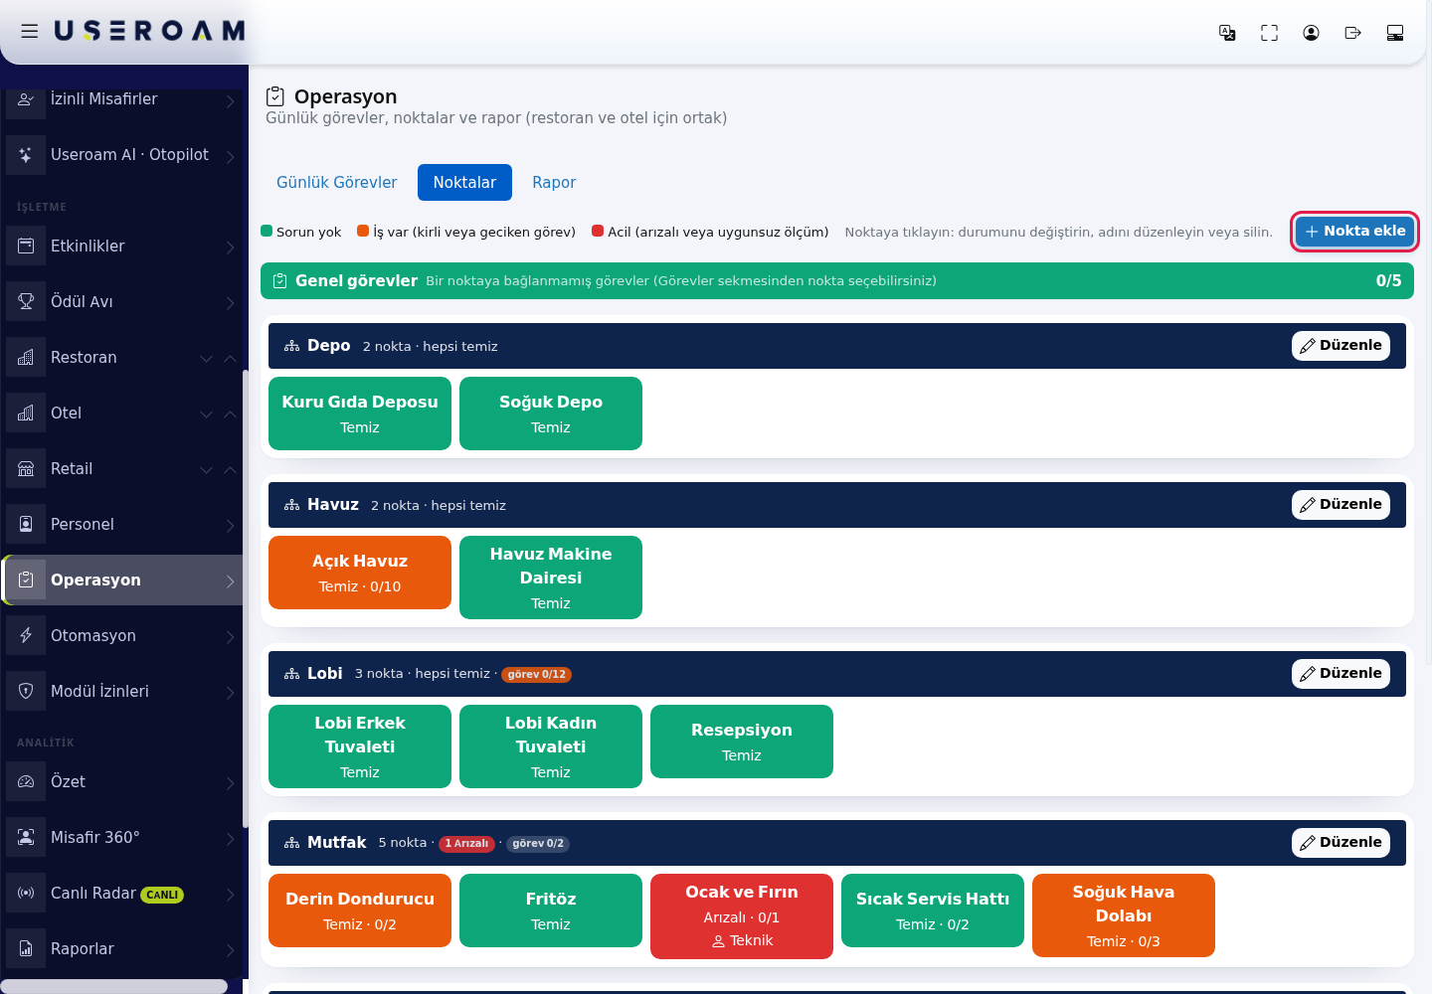Viewport: 1432px width, 994px height.
Task: Click the Nokta ekle button
Action: [x=1354, y=232]
